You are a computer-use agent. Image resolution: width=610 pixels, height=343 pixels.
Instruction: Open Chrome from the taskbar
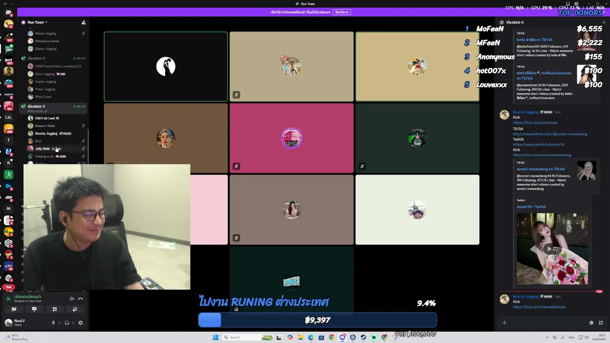pyautogui.click(x=332, y=337)
